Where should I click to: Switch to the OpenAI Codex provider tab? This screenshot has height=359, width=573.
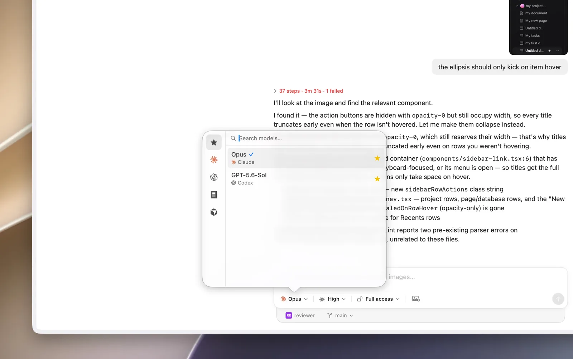(x=214, y=177)
